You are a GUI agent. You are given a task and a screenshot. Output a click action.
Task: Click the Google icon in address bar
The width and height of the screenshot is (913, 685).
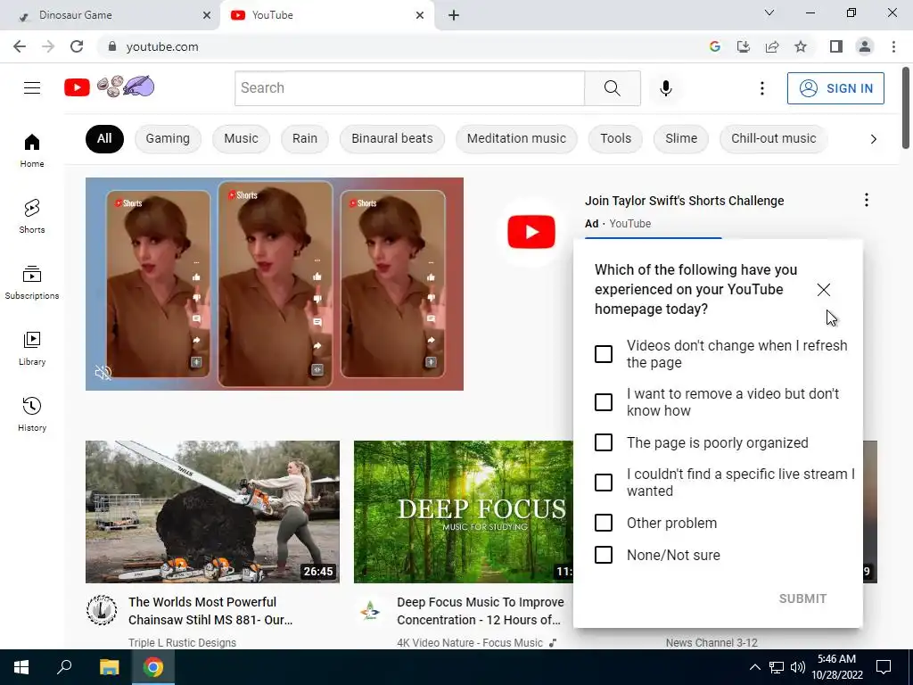pyautogui.click(x=715, y=46)
